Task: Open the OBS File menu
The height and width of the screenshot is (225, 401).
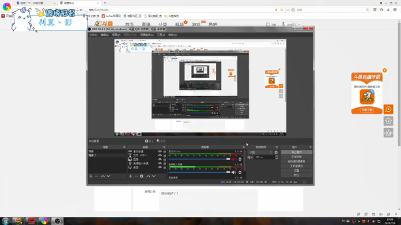Action: pos(93,35)
